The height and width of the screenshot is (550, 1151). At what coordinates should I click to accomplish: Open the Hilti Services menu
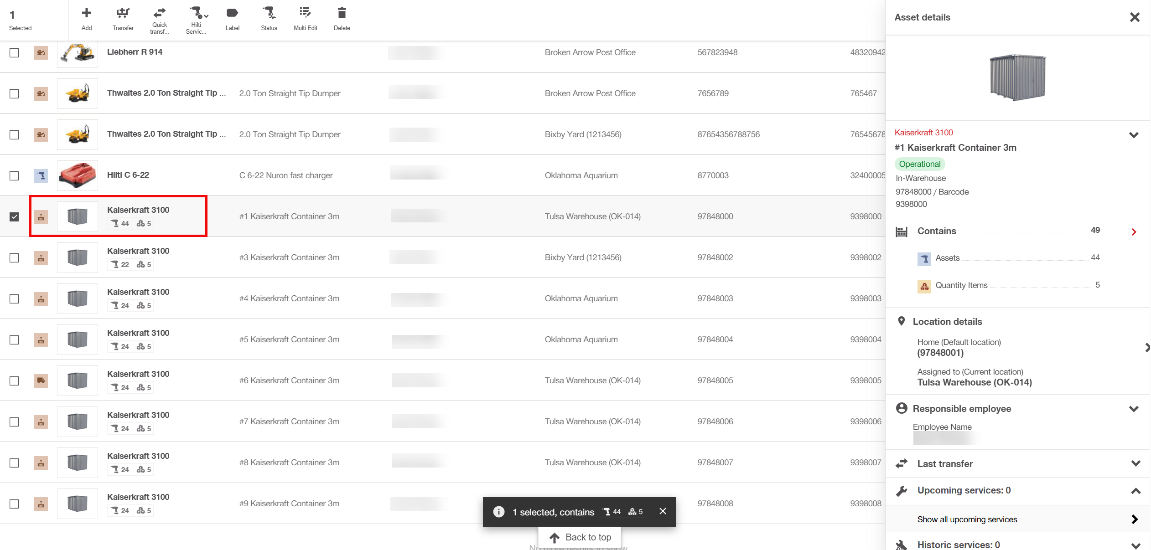pos(196,20)
